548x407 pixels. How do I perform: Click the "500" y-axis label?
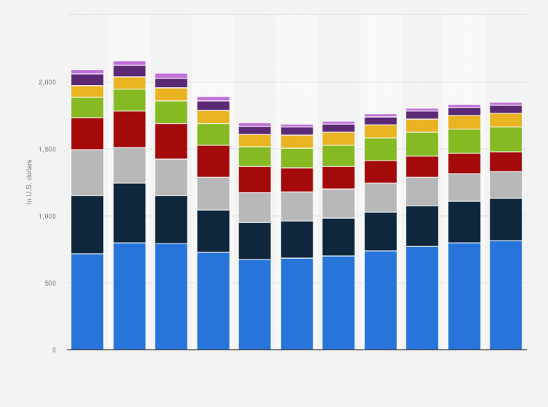(x=50, y=283)
